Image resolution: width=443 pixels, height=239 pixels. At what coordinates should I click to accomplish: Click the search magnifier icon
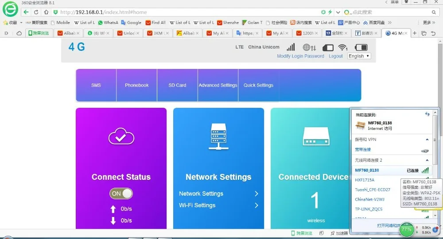point(434,12)
